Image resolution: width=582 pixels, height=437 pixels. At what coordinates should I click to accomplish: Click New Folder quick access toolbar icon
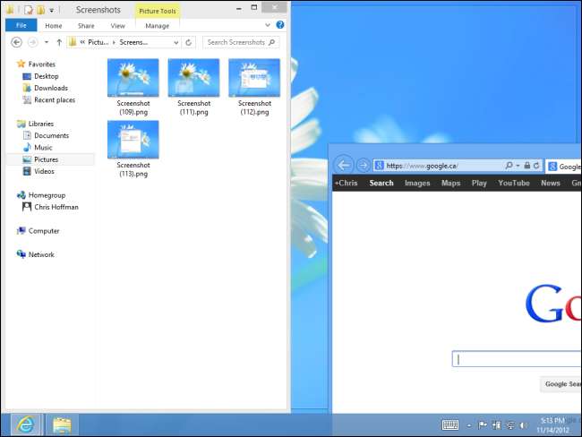point(40,10)
